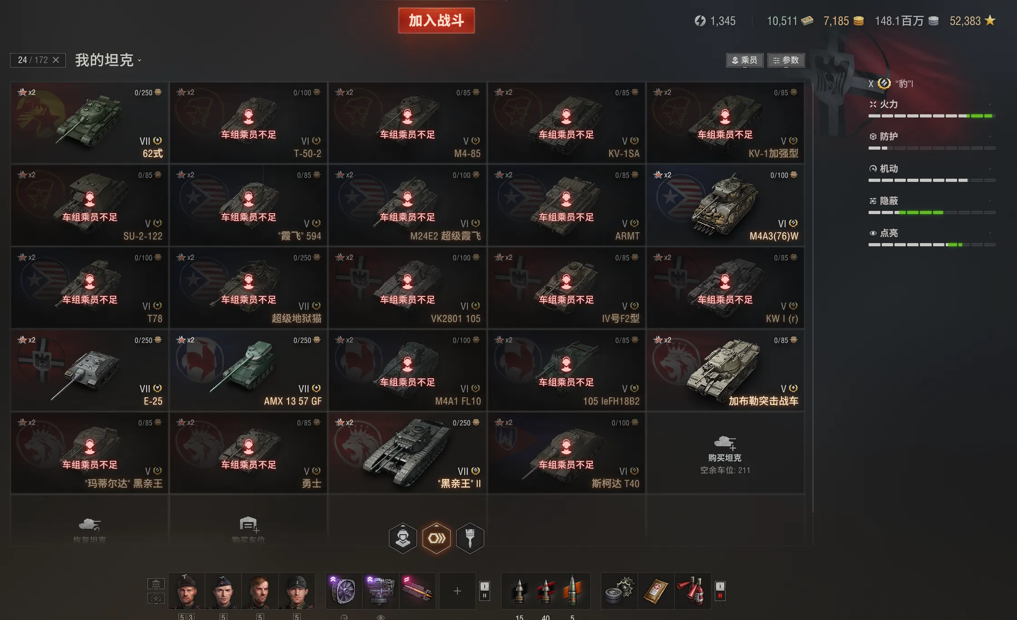Switch to the 参数 parameters tab
The width and height of the screenshot is (1017, 620).
786,60
